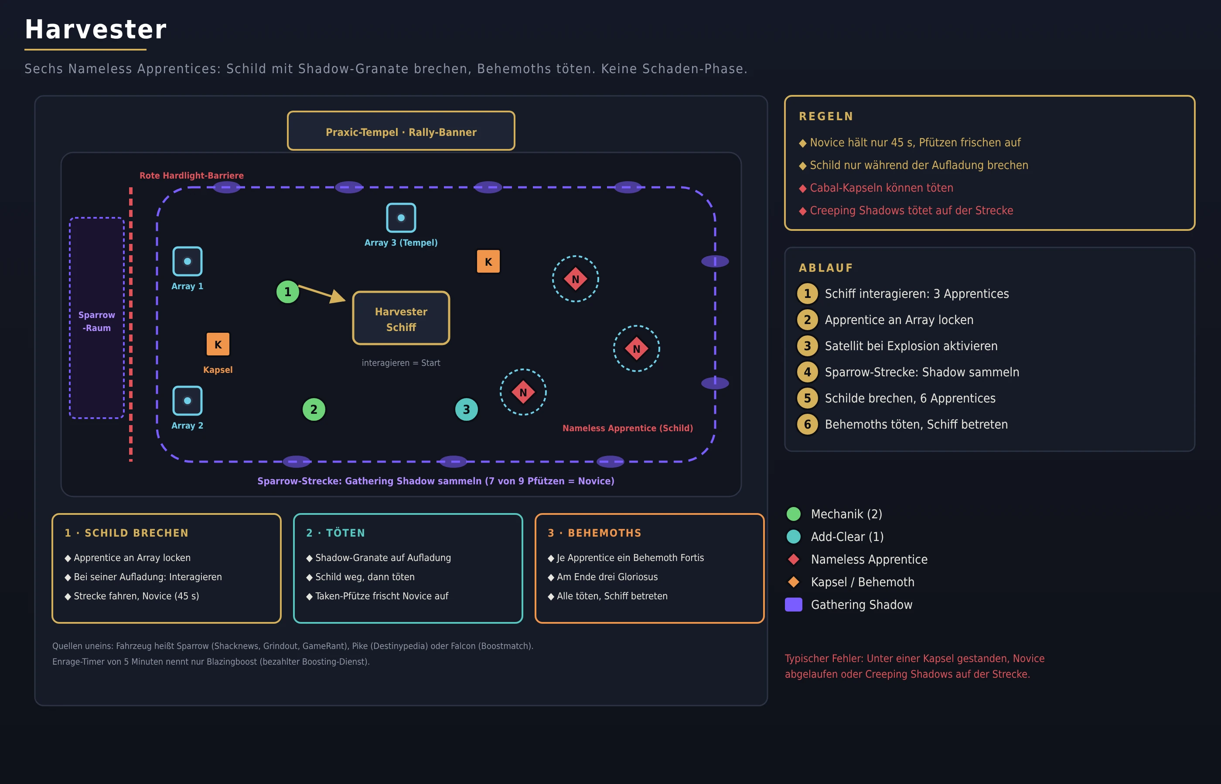Click the orange Kapsel / Behemoth legend diamond
Viewport: 1221px width, 784px height.
[794, 582]
